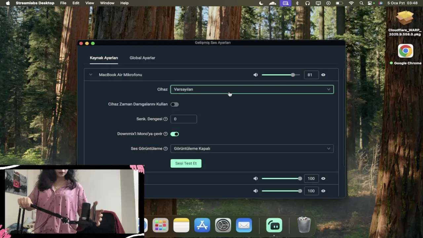Open Bluetooth menu bar icon
423x238 pixels.
point(297,3)
